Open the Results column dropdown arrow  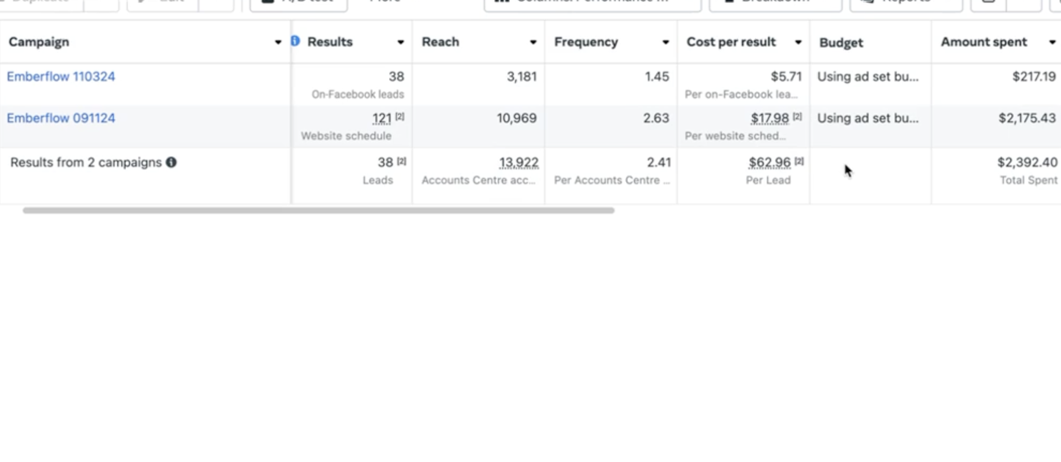[401, 42]
